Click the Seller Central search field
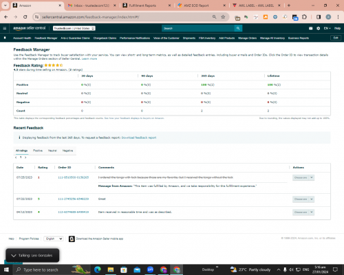This screenshot has height=275, width=344. pos(198,28)
